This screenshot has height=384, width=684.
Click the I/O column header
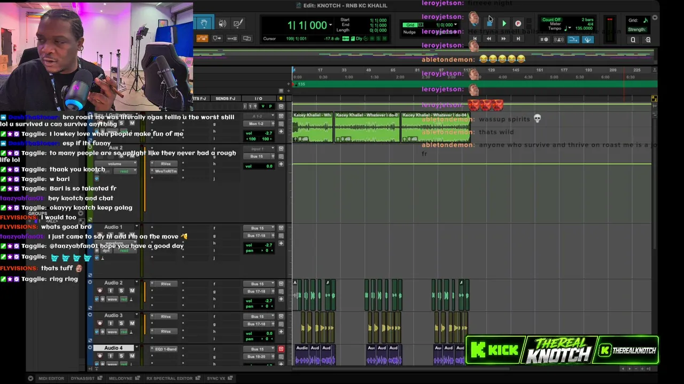coord(258,99)
